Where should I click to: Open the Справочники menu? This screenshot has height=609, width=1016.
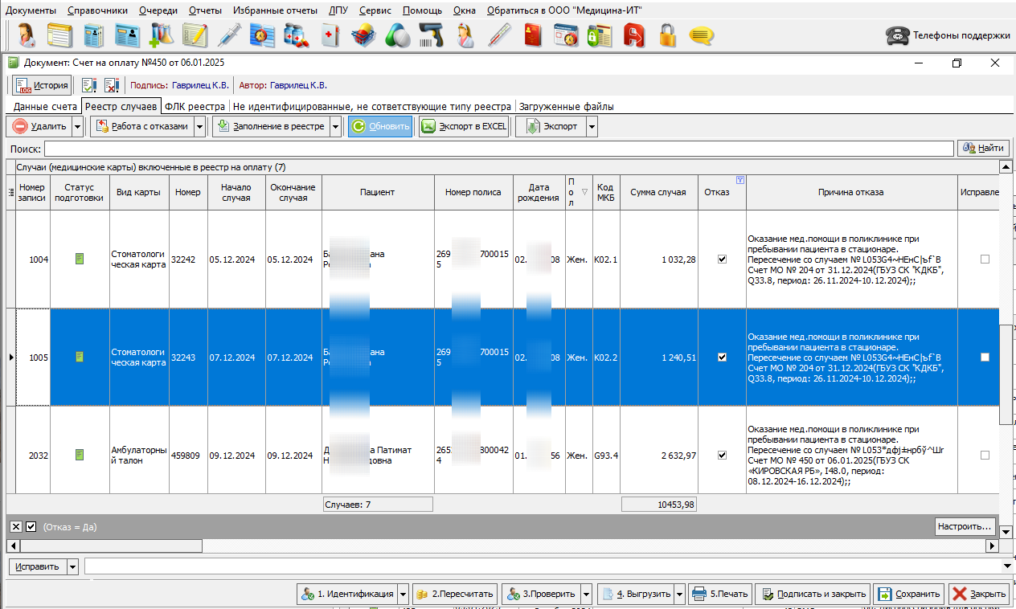click(x=98, y=10)
